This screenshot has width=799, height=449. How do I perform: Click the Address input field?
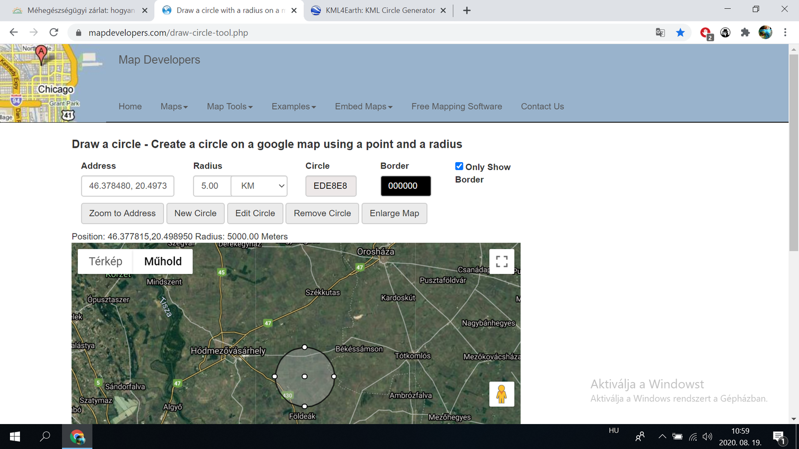click(x=128, y=186)
